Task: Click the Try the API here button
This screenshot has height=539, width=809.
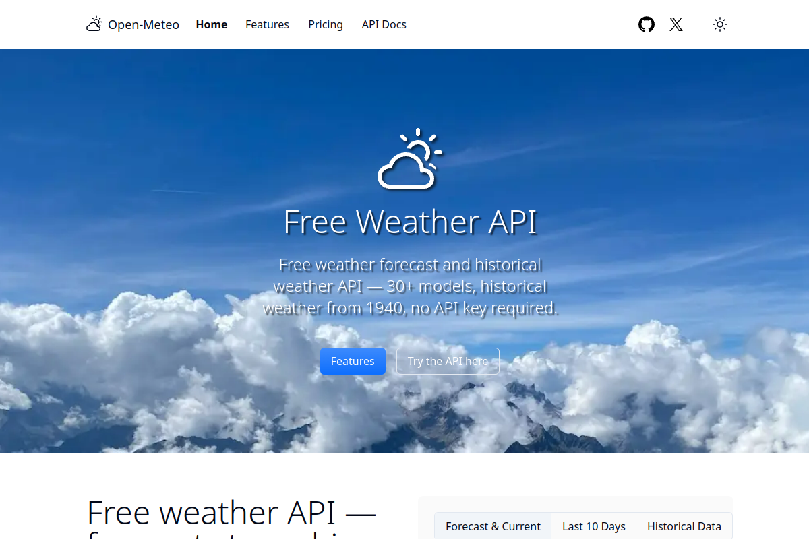Action: (448, 361)
